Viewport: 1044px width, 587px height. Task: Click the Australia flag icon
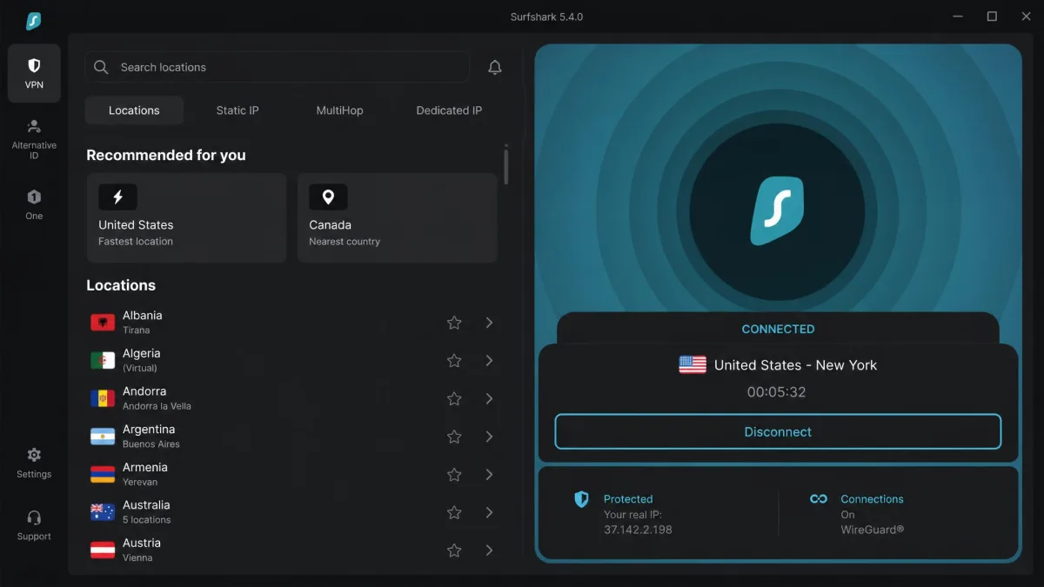tap(103, 512)
